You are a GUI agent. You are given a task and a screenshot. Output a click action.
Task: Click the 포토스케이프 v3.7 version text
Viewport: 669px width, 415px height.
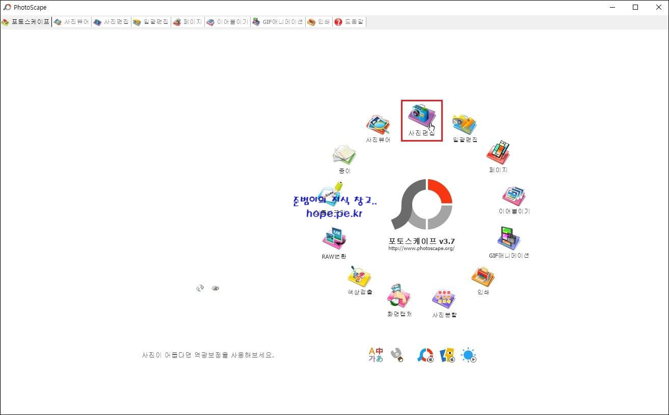pyautogui.click(x=421, y=241)
